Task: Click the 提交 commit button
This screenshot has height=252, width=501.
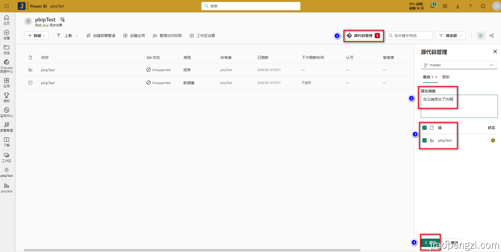Action: point(430,242)
